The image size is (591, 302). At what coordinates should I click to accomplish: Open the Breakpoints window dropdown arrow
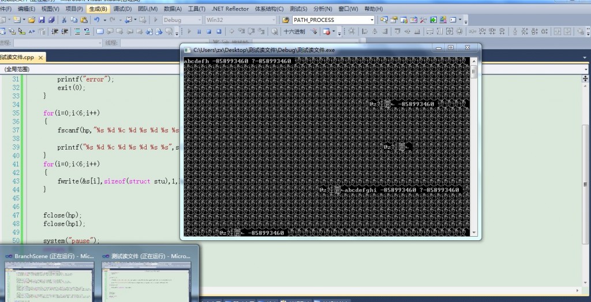click(x=334, y=32)
